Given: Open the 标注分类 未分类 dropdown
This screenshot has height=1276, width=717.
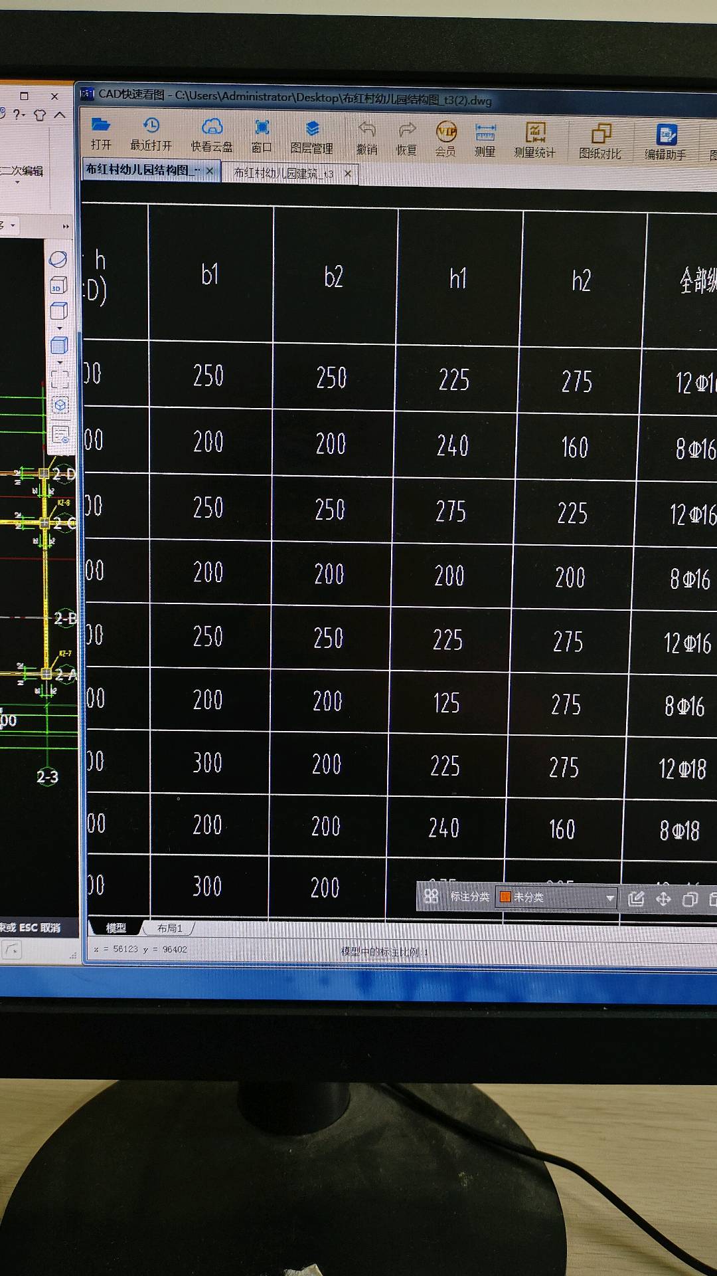Looking at the screenshot, I should pyautogui.click(x=556, y=898).
